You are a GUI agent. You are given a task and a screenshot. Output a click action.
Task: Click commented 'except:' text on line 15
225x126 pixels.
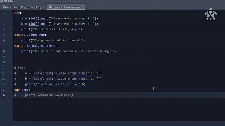24,90
